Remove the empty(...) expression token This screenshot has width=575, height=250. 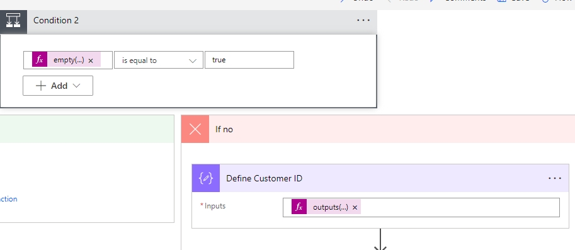pos(91,61)
